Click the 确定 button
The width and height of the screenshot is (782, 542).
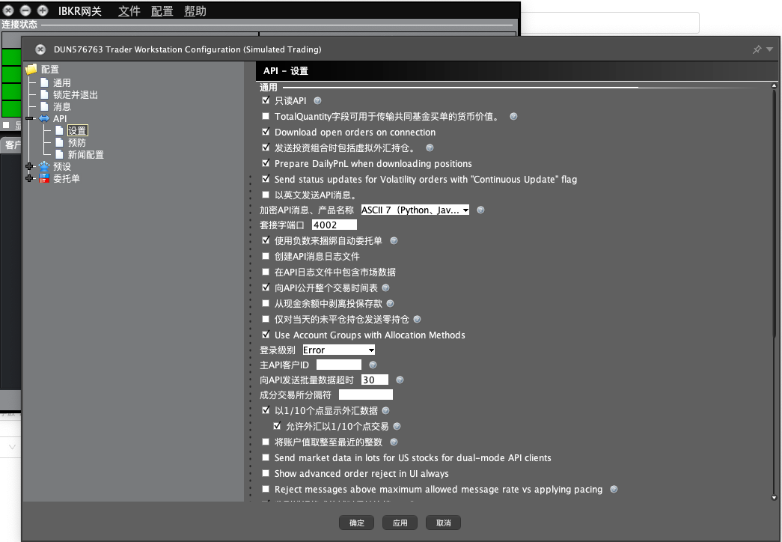pos(357,523)
